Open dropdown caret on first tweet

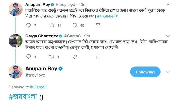tap(168, 5)
